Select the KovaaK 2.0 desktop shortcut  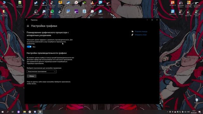[x=173, y=3]
